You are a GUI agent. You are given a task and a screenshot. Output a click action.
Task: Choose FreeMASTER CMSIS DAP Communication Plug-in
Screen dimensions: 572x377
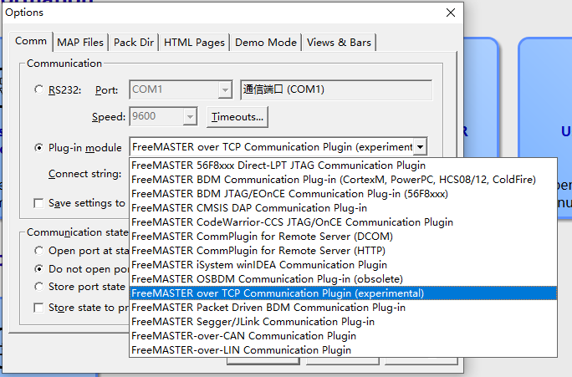tap(249, 208)
